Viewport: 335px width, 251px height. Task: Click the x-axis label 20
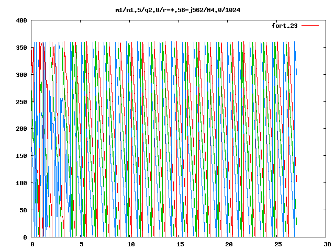[x=229, y=244]
